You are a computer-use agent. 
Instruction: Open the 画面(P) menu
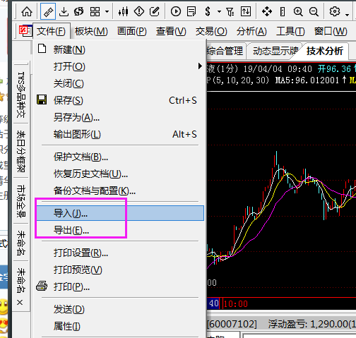(x=132, y=31)
